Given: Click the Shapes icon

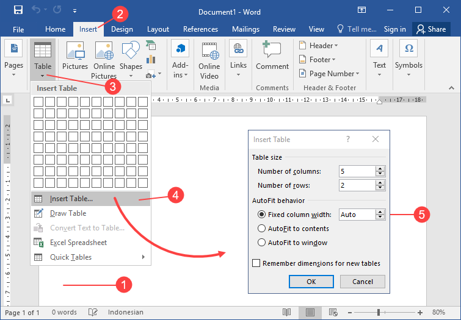Looking at the screenshot, I should pyautogui.click(x=131, y=50).
